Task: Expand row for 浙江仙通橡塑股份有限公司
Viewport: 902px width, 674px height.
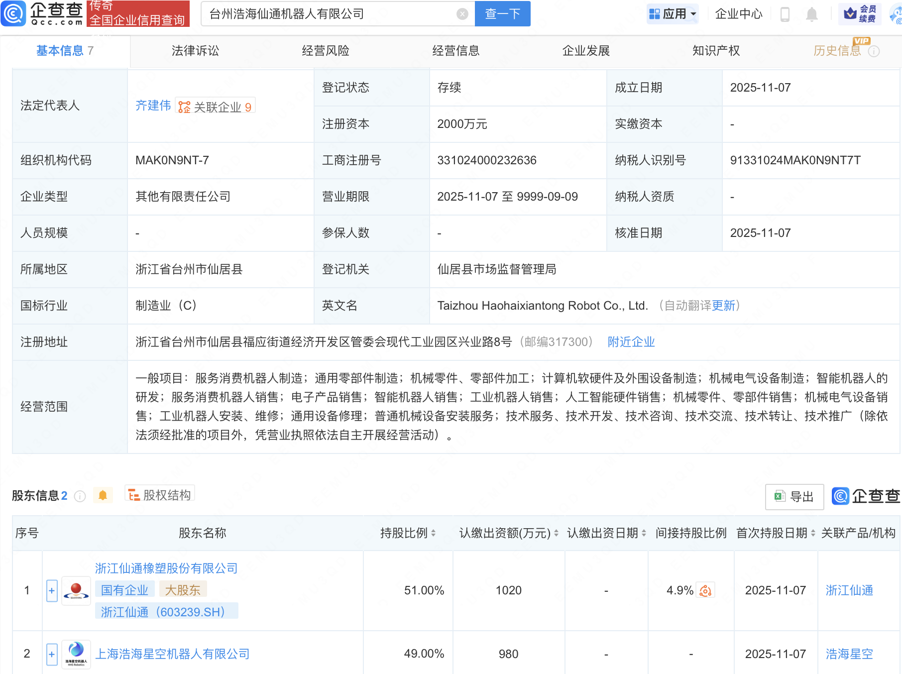Action: click(x=52, y=591)
